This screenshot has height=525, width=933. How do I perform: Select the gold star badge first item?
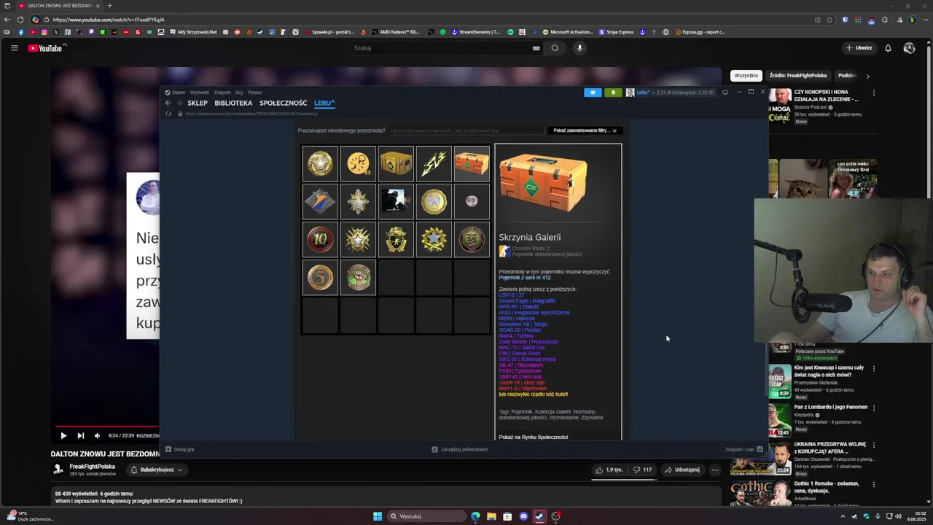[x=320, y=164]
